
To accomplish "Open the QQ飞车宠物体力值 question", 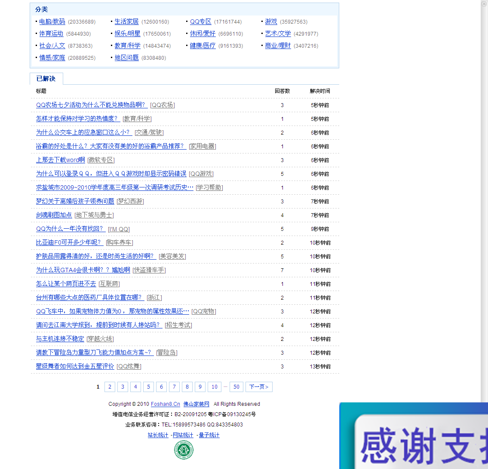I will 112,311.
